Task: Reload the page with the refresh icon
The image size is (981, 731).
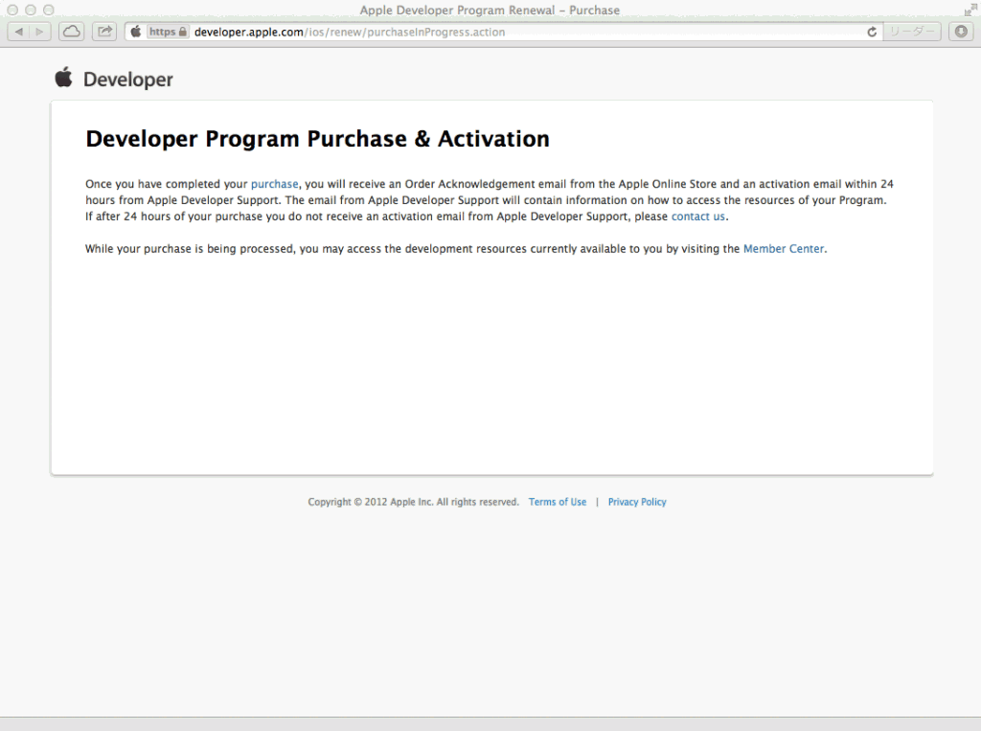Action: tap(872, 32)
